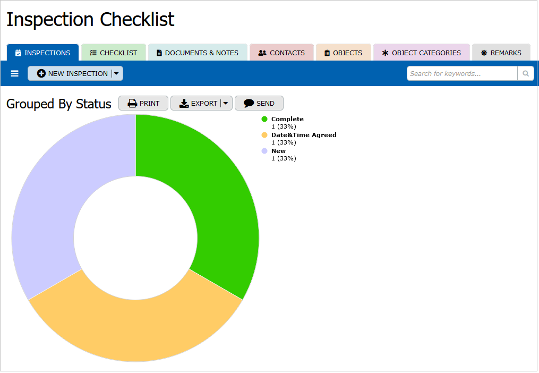
Task: Click the Remarks tab bug icon
Action: [484, 53]
